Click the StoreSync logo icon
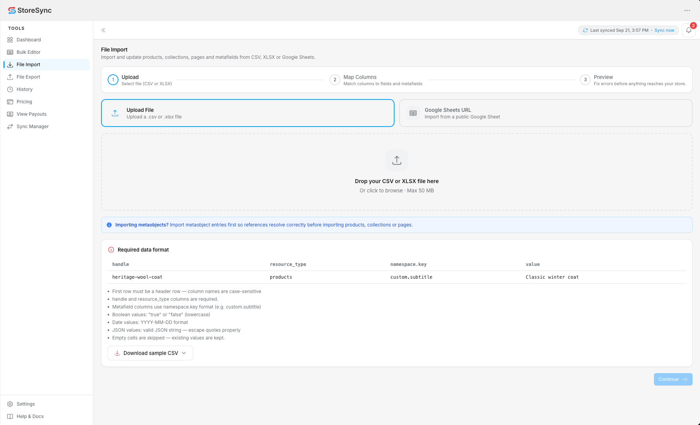This screenshot has height=425, width=700. point(12,10)
